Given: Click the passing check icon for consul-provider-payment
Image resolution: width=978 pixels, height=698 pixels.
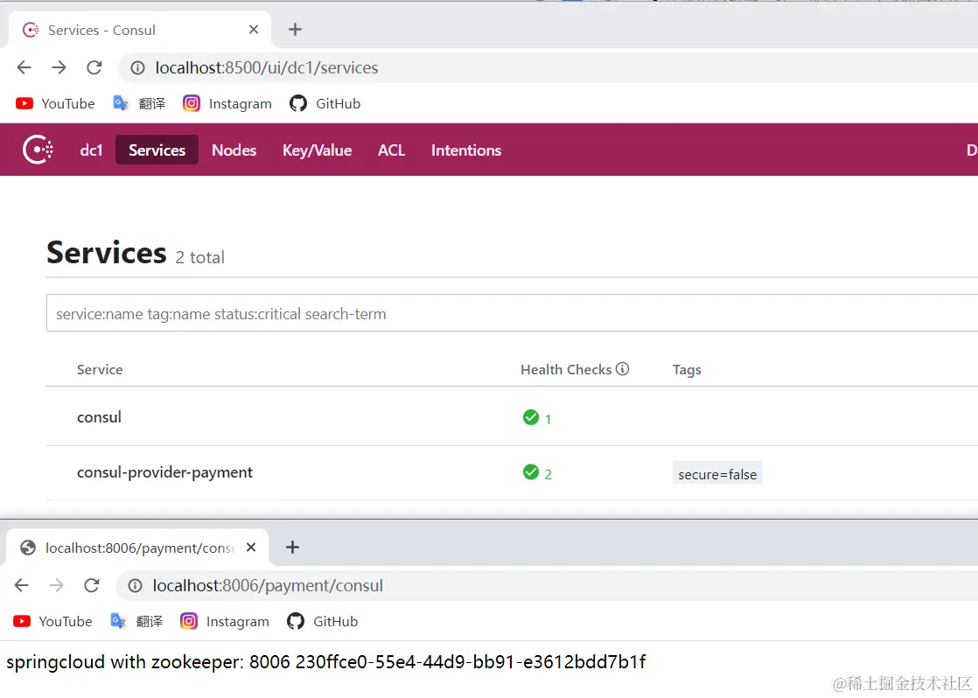Looking at the screenshot, I should [531, 472].
